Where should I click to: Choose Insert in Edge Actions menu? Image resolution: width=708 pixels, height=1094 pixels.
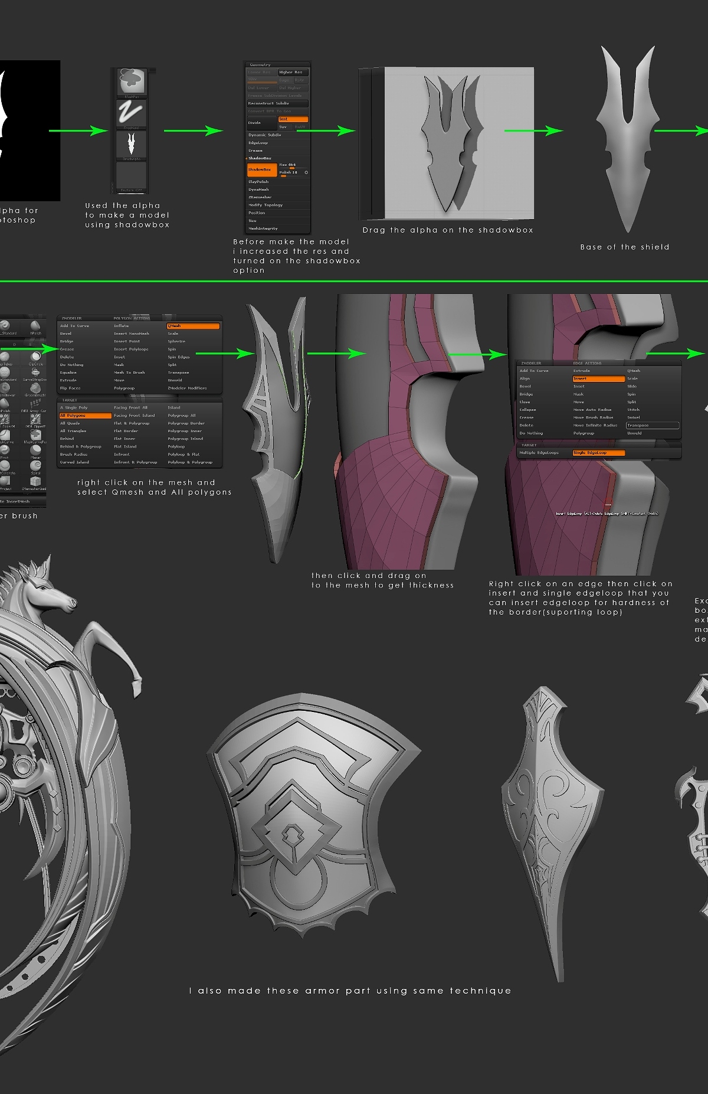point(598,378)
